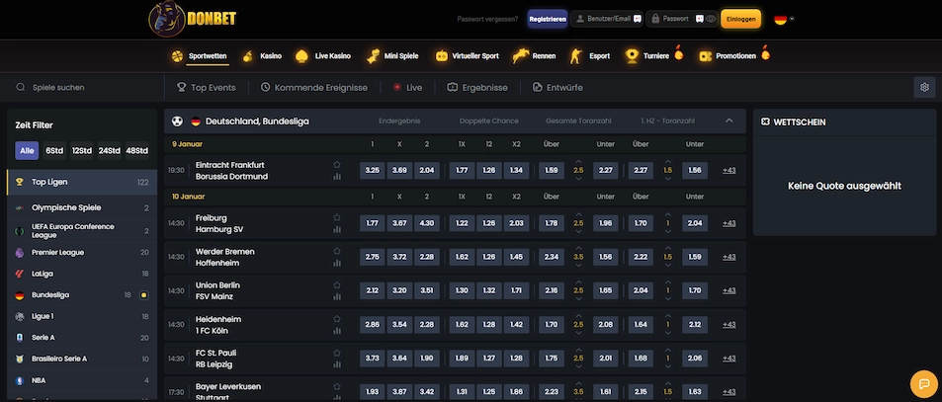Open statistics for Eintracht Frankfurt match
The width and height of the screenshot is (942, 402).
pos(337,177)
